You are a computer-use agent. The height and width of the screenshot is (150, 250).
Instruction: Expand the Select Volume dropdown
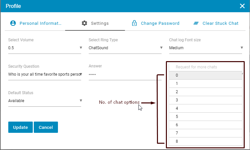44,48
